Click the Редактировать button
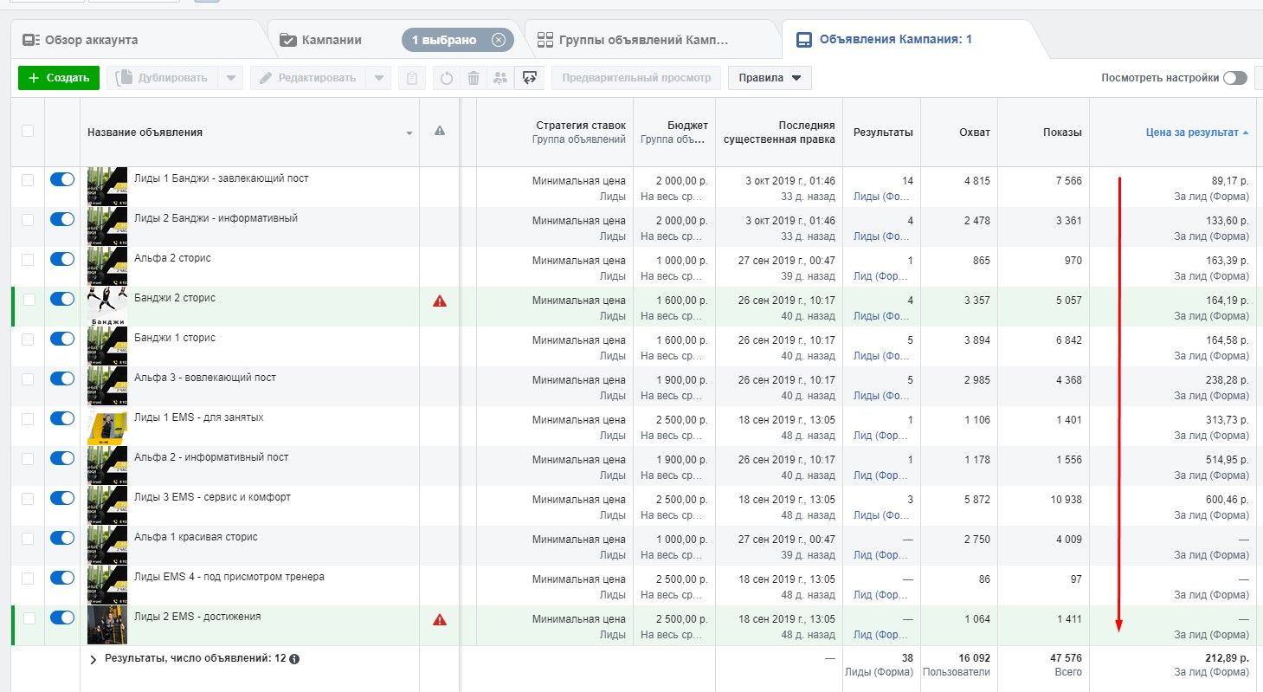This screenshot has width=1263, height=692. 307,78
